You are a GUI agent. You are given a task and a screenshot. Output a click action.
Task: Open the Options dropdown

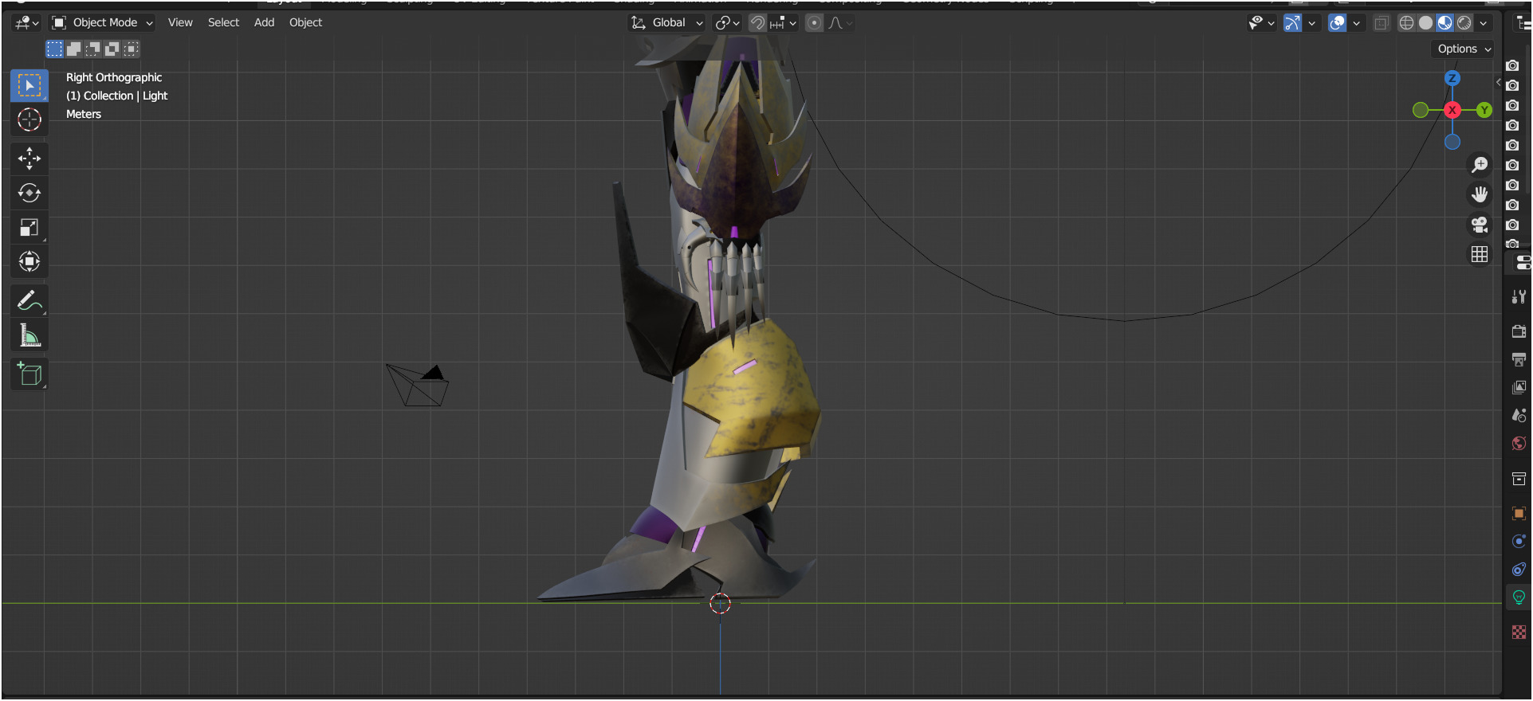pyautogui.click(x=1464, y=49)
